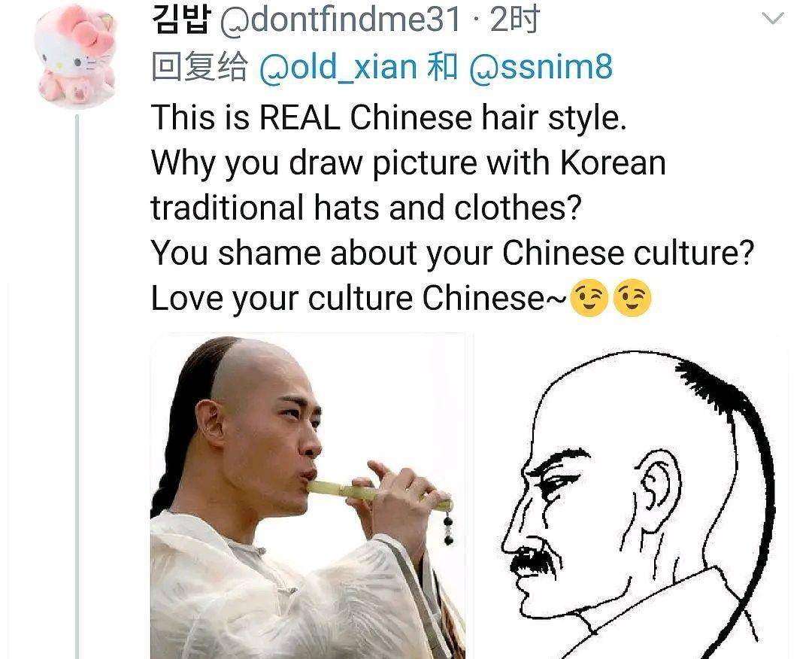
Task: Open the @ssnim8 mention link
Action: point(541,68)
